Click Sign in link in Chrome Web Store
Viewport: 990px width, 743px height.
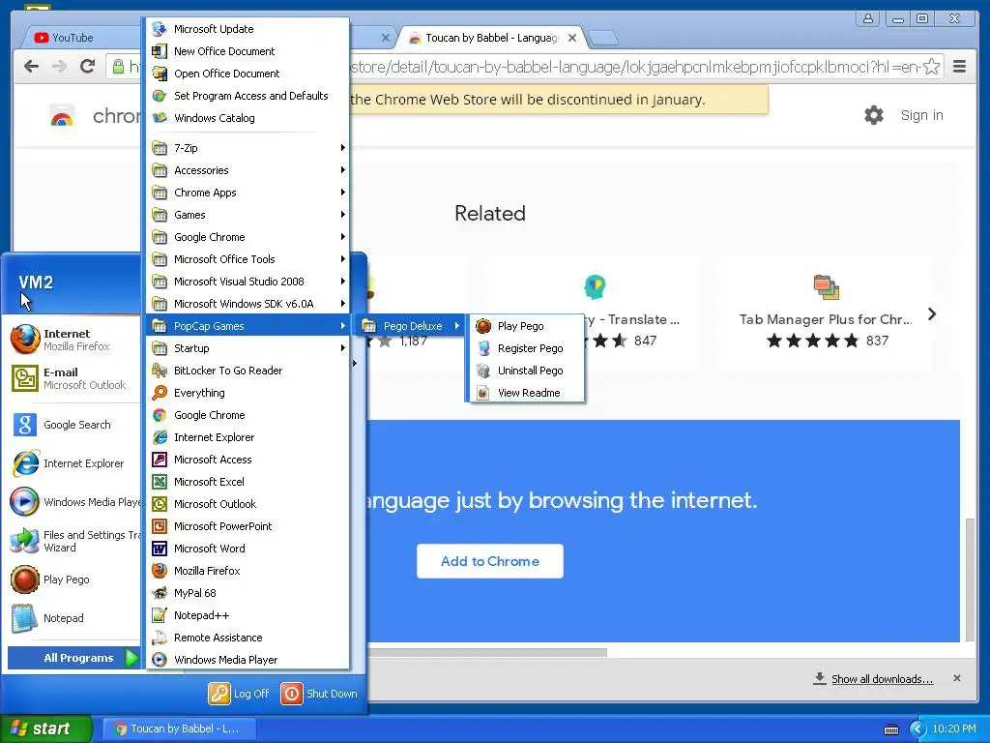pyautogui.click(x=921, y=116)
